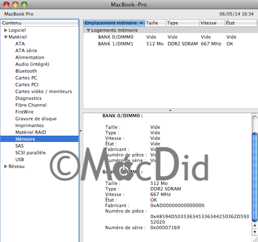Click the Vitesse column header
This screenshot has height=242, width=258.
[x=212, y=23]
